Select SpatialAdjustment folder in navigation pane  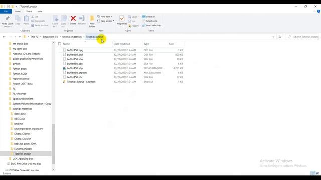point(23,99)
